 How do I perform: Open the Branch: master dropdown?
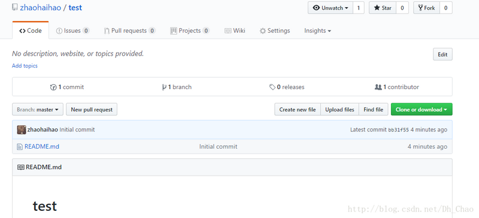[x=38, y=109]
